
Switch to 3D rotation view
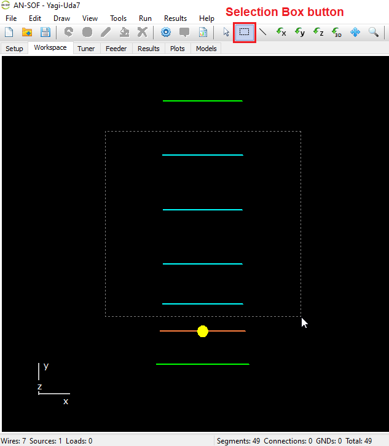tap(337, 32)
